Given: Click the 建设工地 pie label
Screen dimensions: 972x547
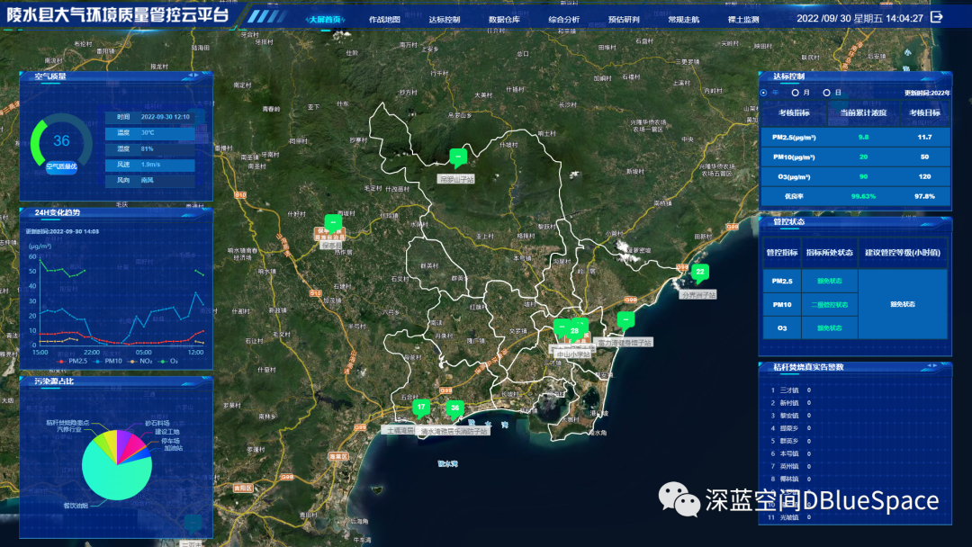Looking at the screenshot, I should (167, 432).
